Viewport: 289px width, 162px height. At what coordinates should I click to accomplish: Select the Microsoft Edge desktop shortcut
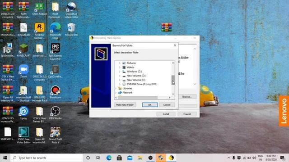tap(55, 27)
